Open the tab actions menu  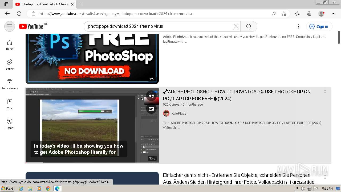pyautogui.click(x=6, y=4)
